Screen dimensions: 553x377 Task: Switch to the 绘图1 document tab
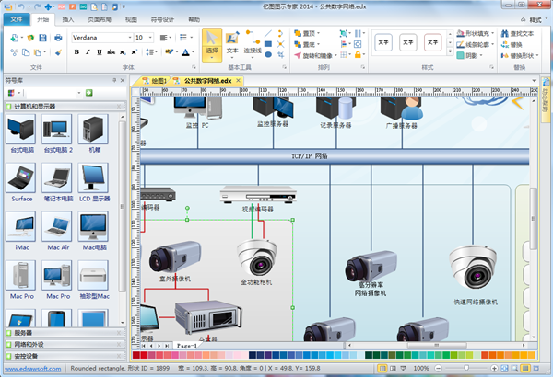pyautogui.click(x=156, y=81)
